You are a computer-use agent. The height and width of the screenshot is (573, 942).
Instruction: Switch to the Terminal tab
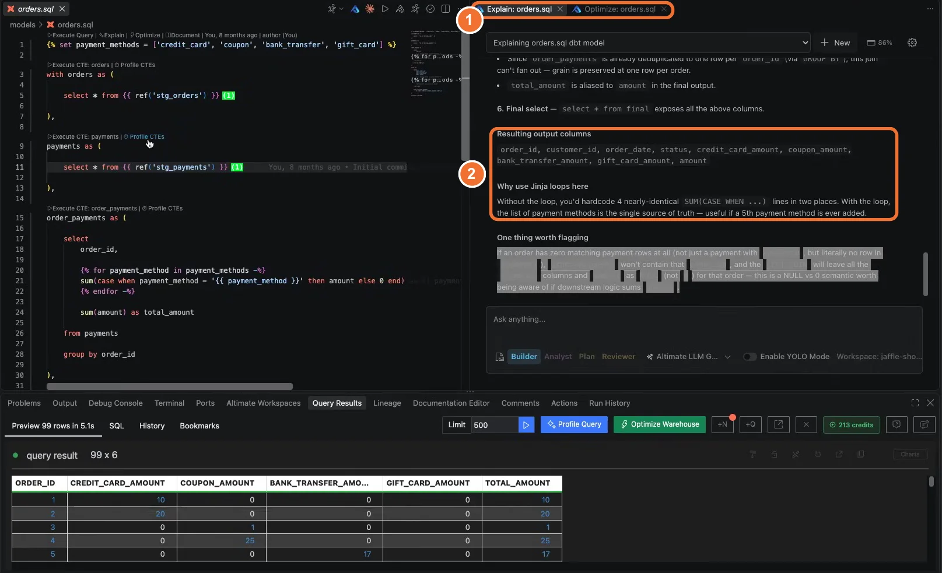tap(169, 403)
